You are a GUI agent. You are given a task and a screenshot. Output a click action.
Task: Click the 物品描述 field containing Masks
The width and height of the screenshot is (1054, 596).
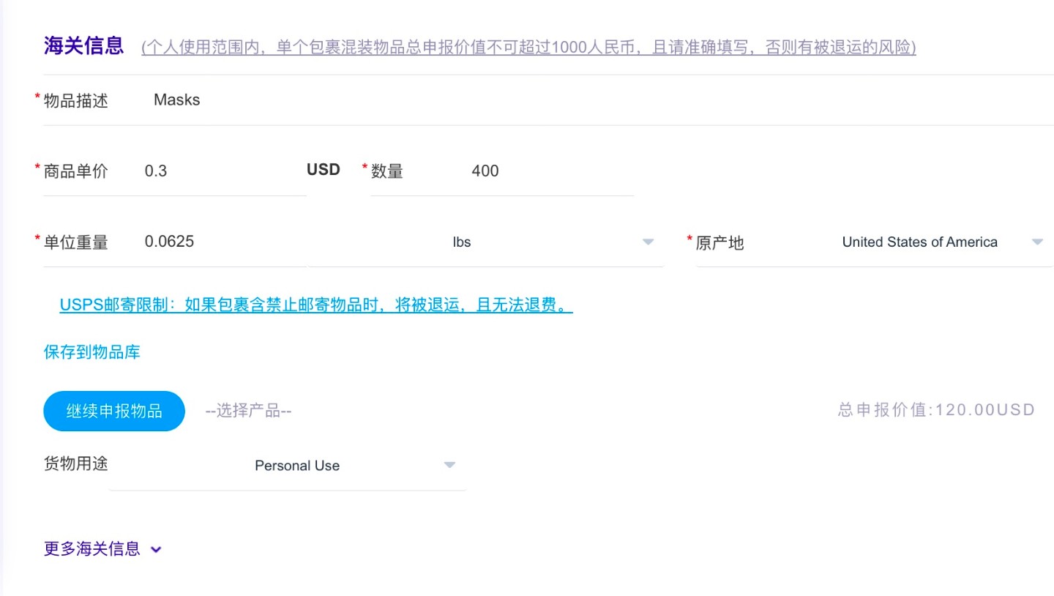pos(600,100)
